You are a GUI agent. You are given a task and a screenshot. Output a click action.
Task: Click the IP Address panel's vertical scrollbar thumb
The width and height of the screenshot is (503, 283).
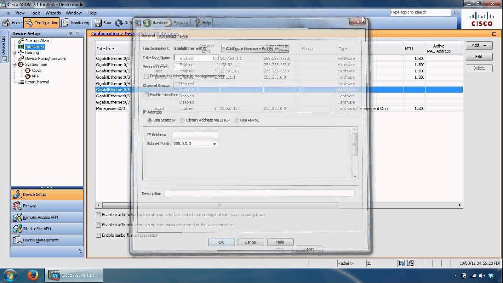[355, 144]
